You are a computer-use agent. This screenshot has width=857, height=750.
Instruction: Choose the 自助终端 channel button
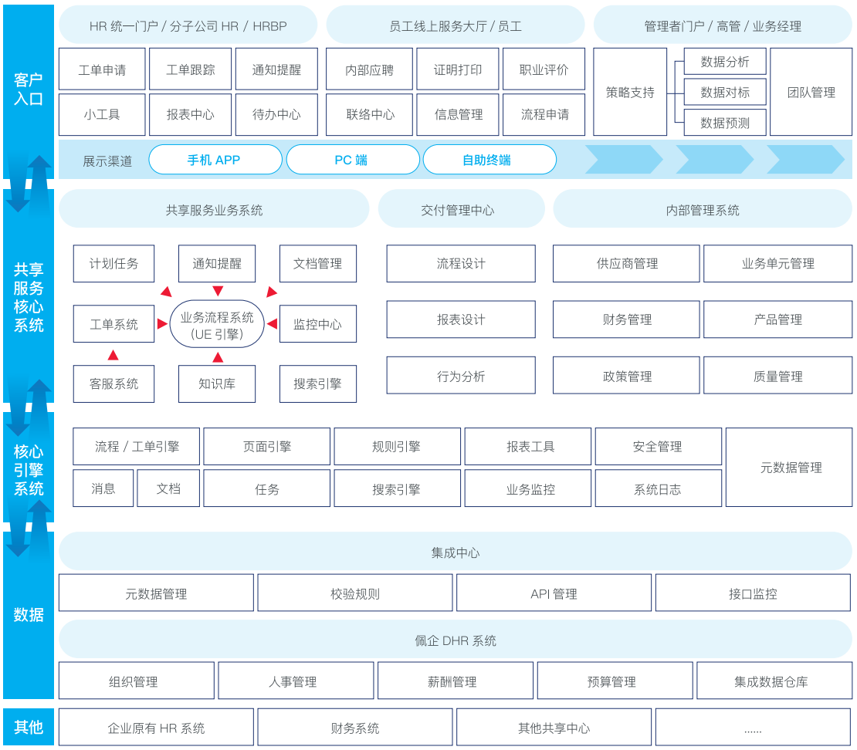point(489,160)
